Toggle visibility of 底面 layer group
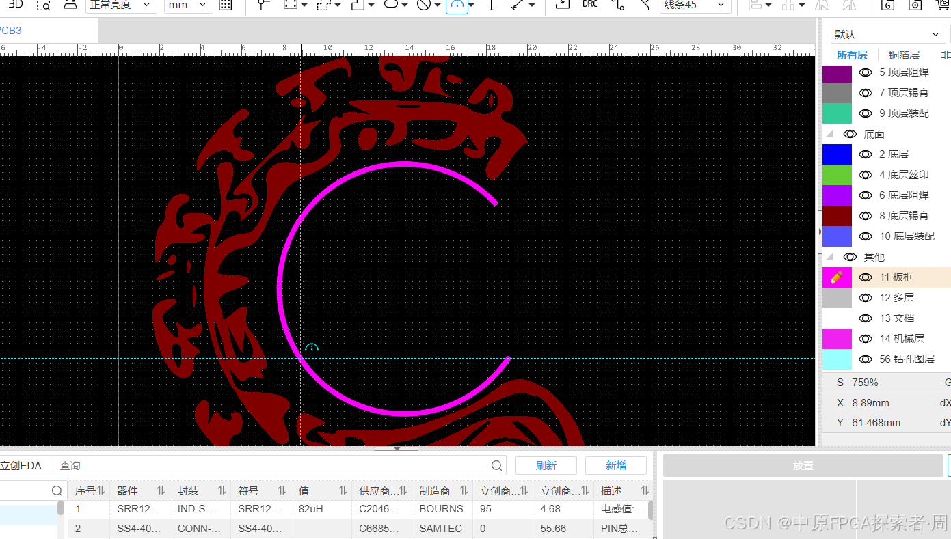 point(850,135)
